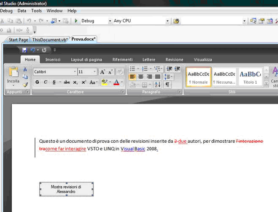
Task: Open the Data menu
Action: (22, 11)
